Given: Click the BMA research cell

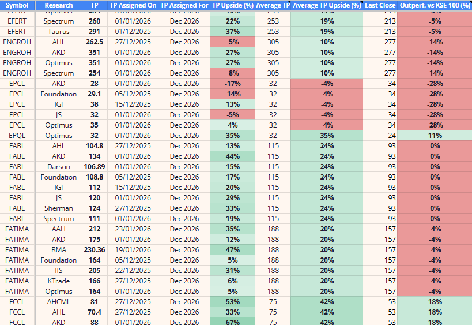Looking at the screenshot, I should [59, 250].
